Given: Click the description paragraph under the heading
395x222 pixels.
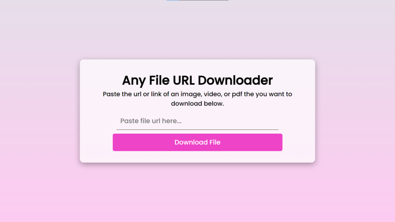Looking at the screenshot, I should coord(197,99).
